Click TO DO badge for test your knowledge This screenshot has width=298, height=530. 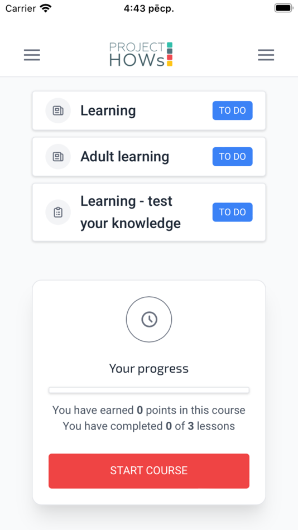point(232,212)
